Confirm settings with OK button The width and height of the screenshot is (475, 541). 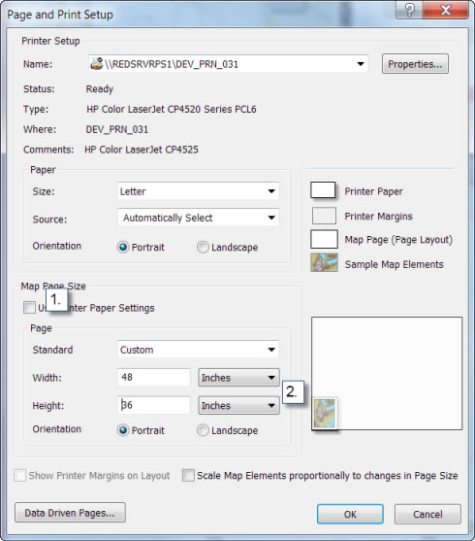coord(350,514)
